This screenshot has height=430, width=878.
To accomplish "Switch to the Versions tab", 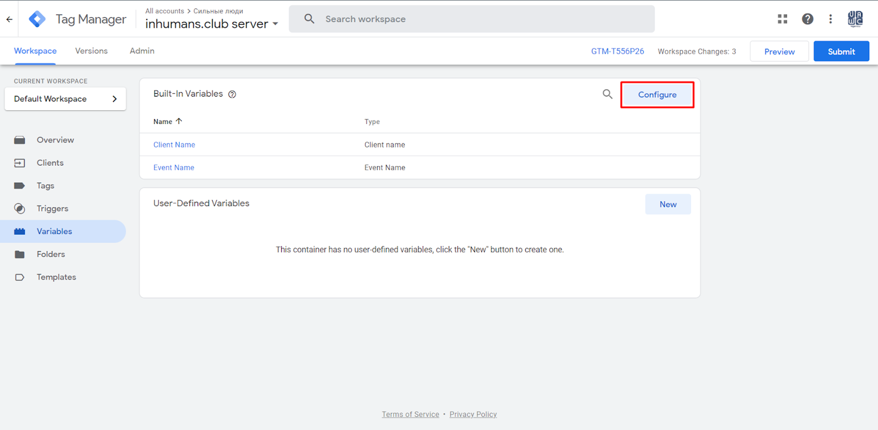I will coord(91,51).
